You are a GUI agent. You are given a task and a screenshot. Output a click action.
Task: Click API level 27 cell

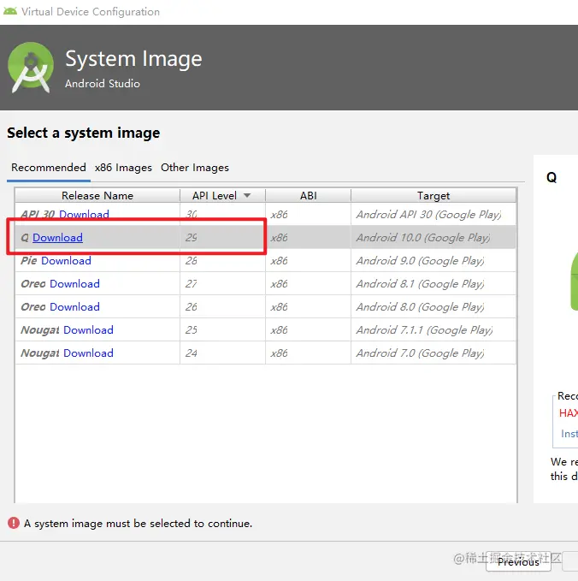coord(222,284)
